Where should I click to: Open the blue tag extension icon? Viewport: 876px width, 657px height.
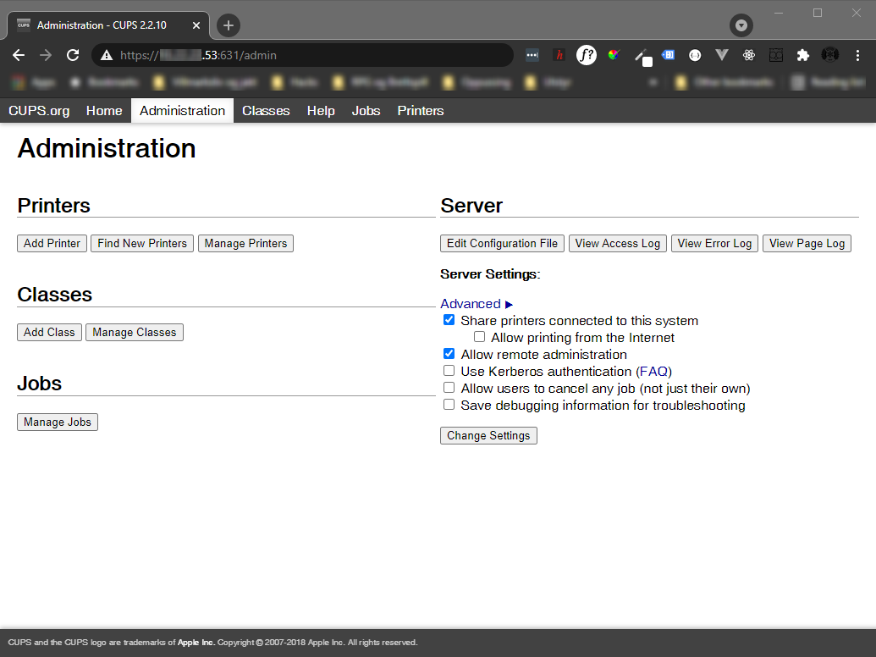(668, 55)
